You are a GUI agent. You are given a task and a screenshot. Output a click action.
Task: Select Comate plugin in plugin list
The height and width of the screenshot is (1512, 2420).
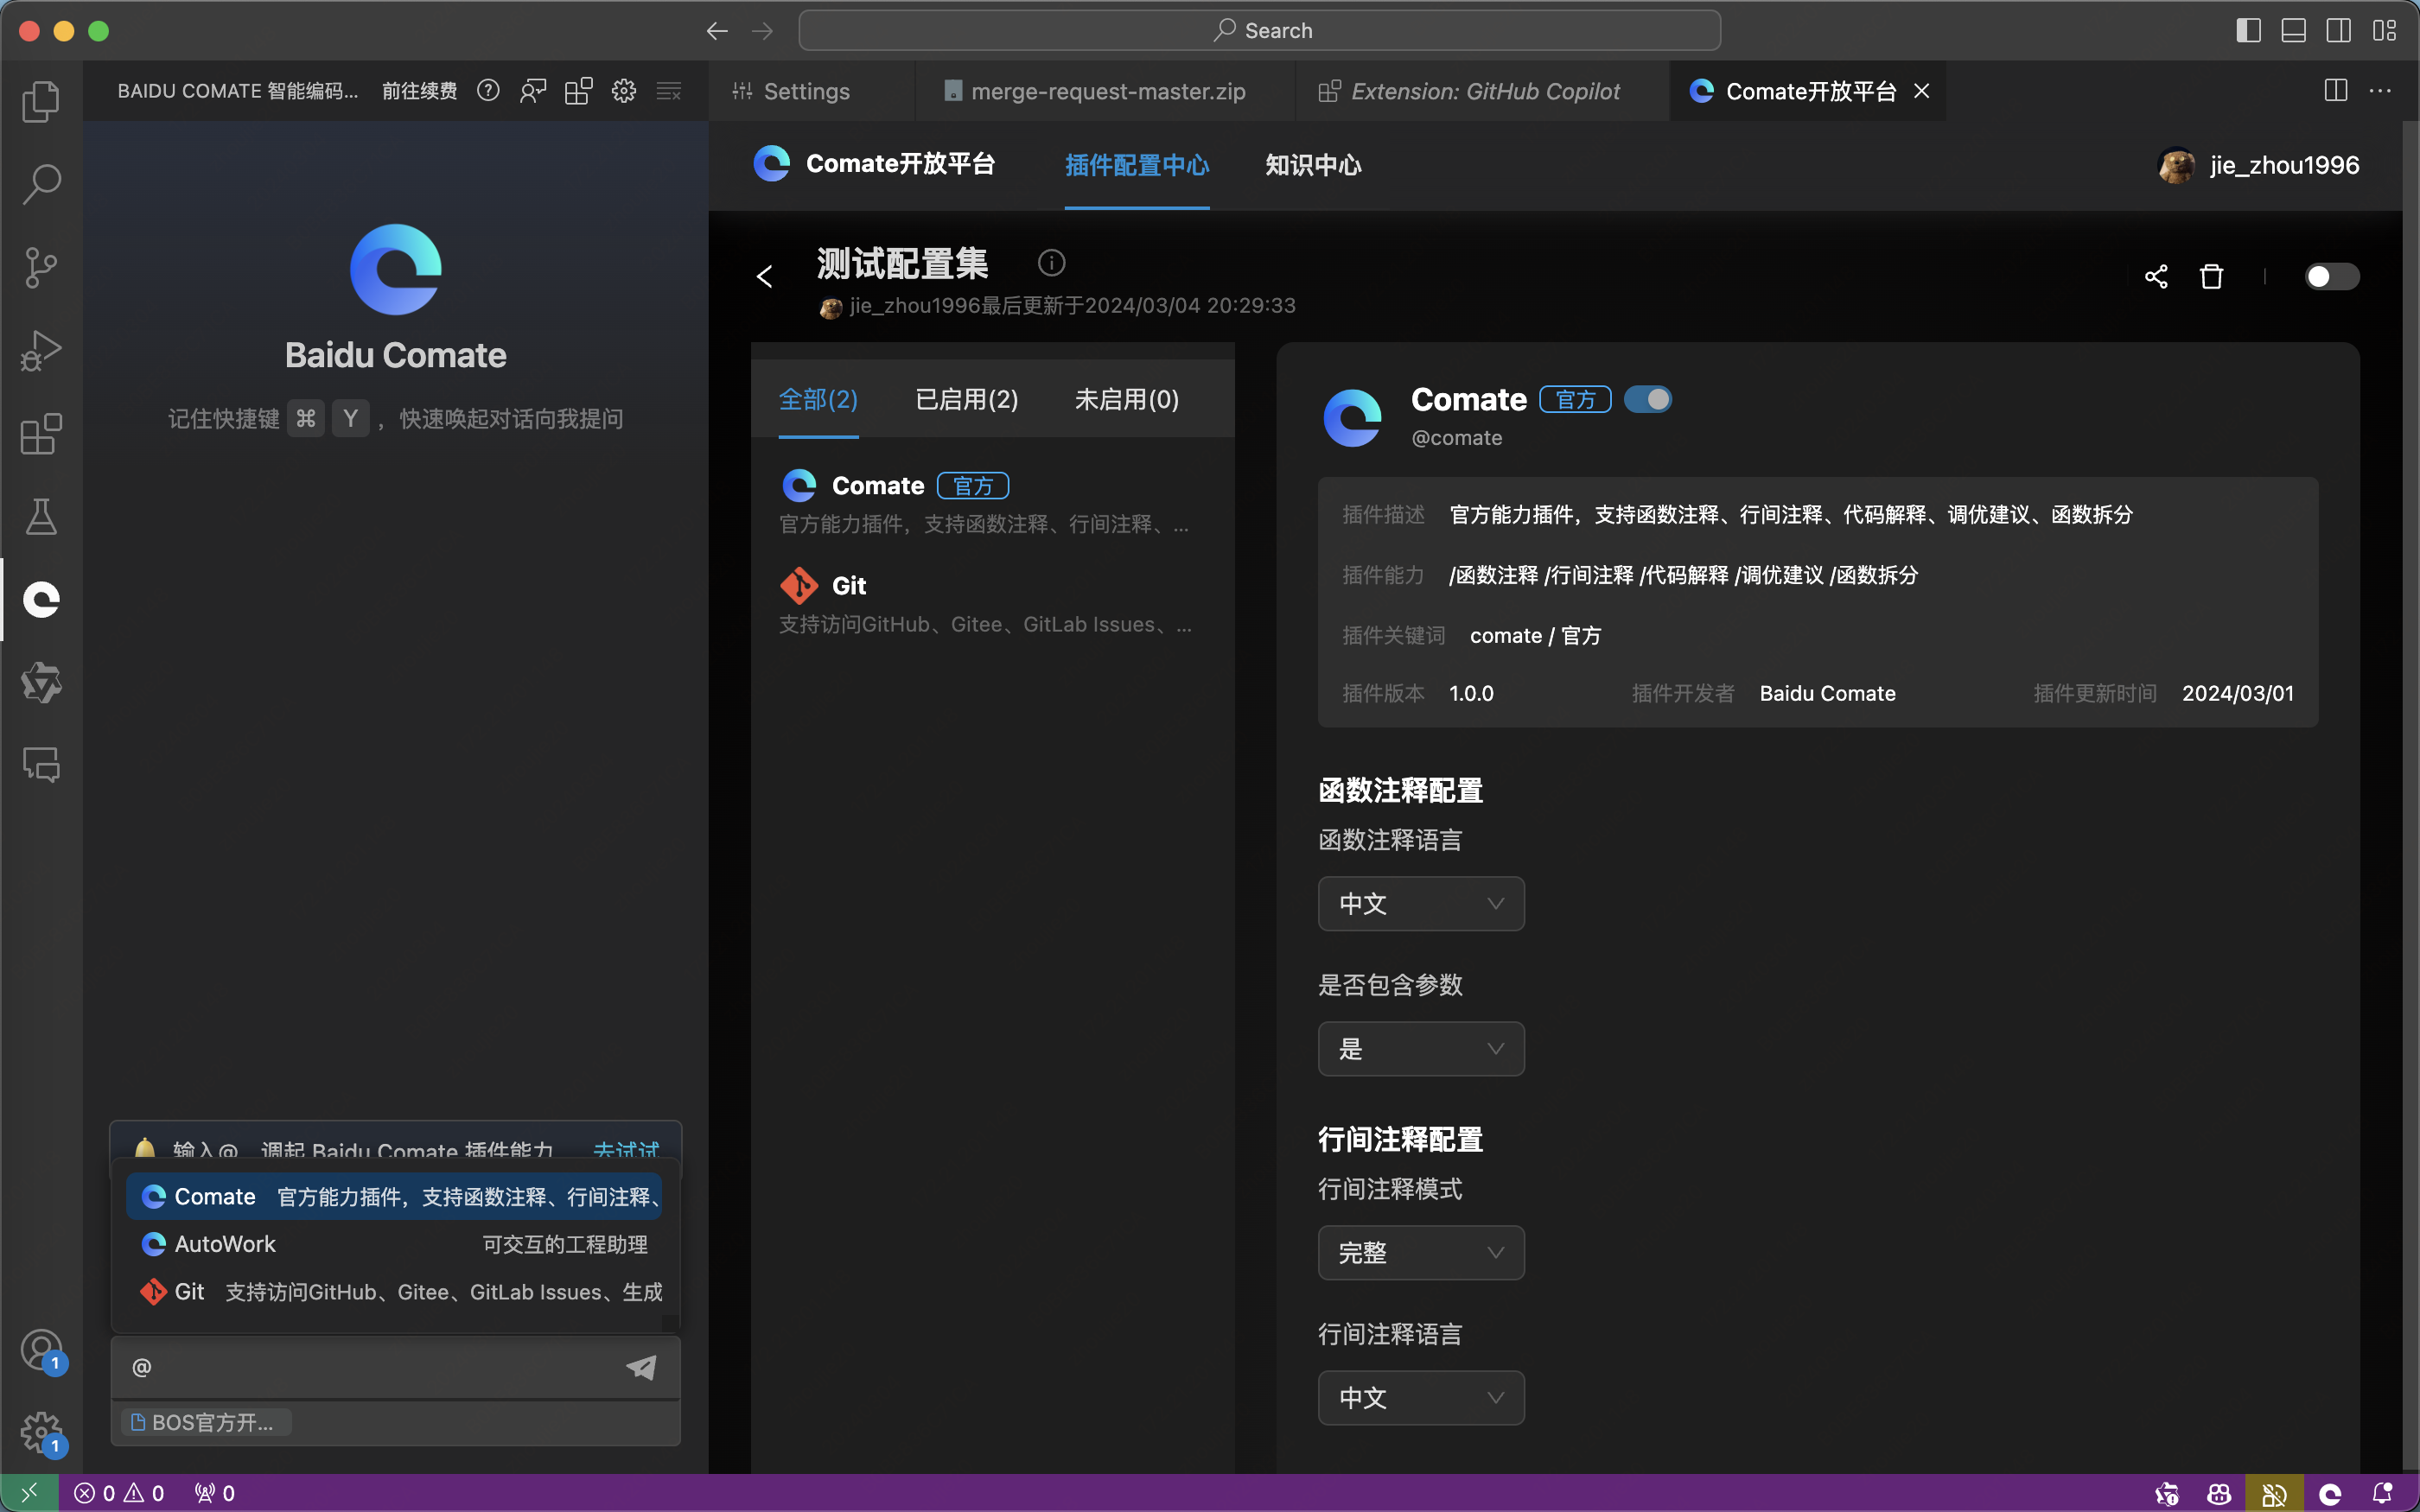coord(992,504)
